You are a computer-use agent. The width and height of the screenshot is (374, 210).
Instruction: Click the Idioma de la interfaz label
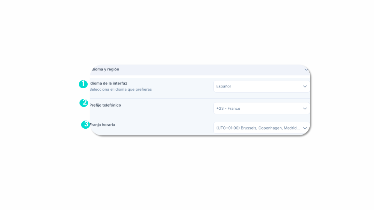coord(108,83)
